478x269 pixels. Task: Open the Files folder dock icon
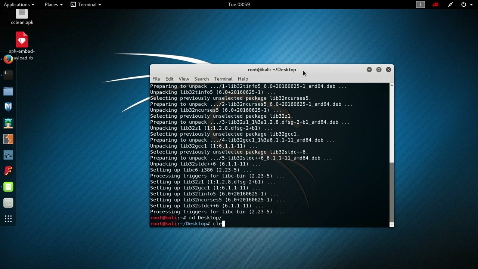8,91
